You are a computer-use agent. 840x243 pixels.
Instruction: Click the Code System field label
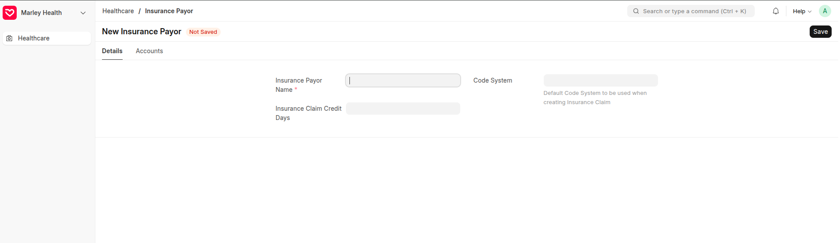tap(493, 80)
